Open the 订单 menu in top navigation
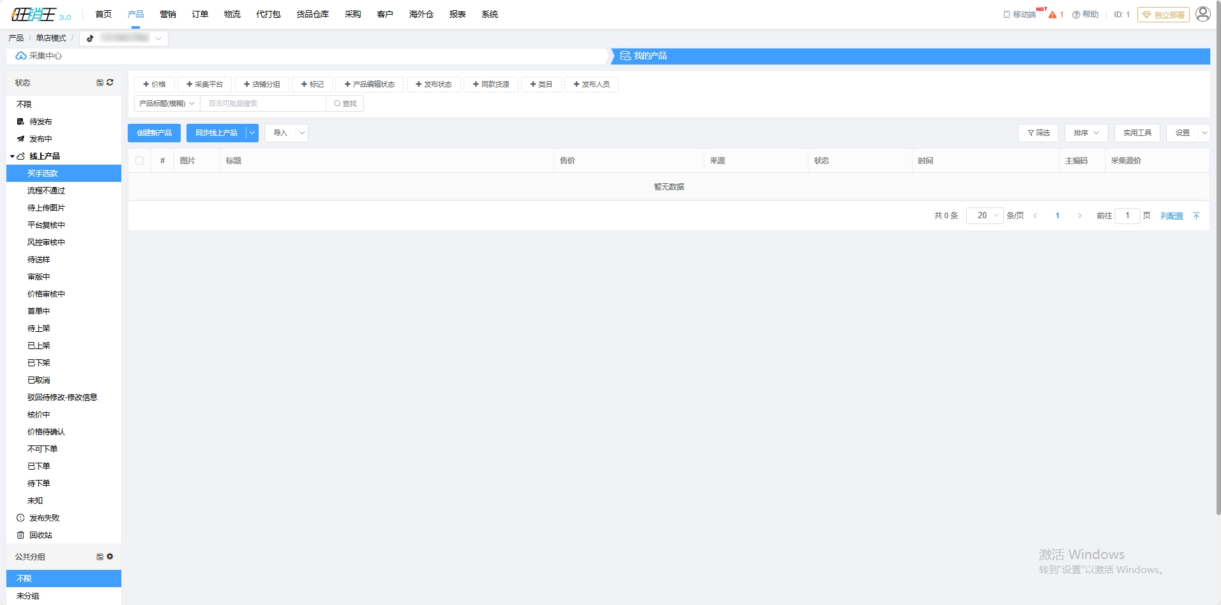The image size is (1221, 605). [x=200, y=14]
